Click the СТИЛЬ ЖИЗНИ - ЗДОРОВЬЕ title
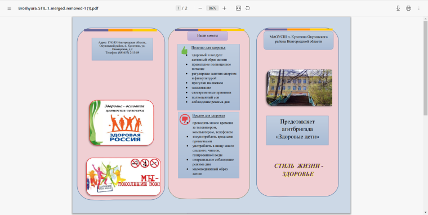The image size is (428, 215). point(298,170)
